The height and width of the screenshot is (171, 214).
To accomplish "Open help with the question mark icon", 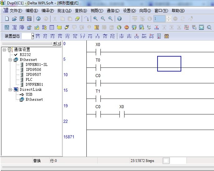I will coord(119,19).
